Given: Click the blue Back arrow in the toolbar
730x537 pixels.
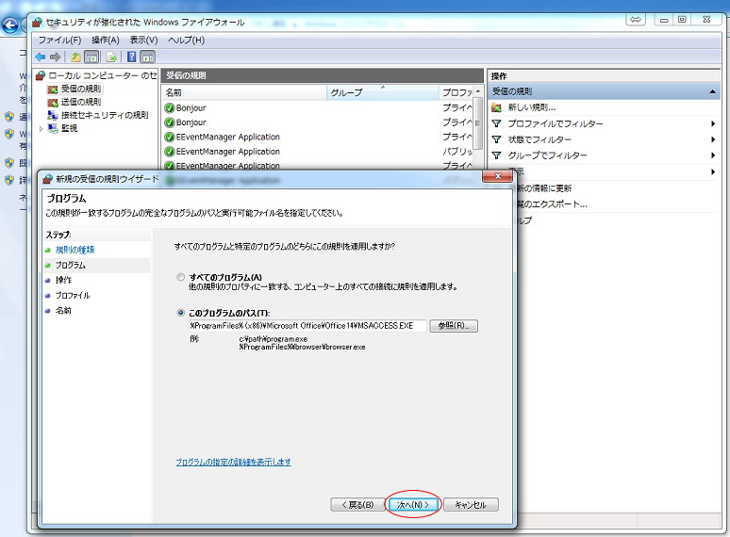Looking at the screenshot, I should point(40,57).
